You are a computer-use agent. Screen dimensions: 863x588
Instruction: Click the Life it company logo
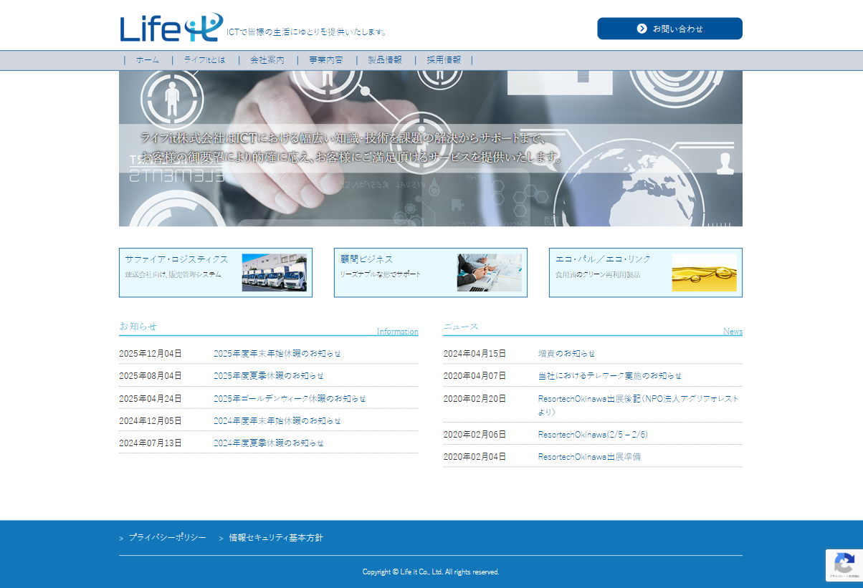[x=168, y=26]
